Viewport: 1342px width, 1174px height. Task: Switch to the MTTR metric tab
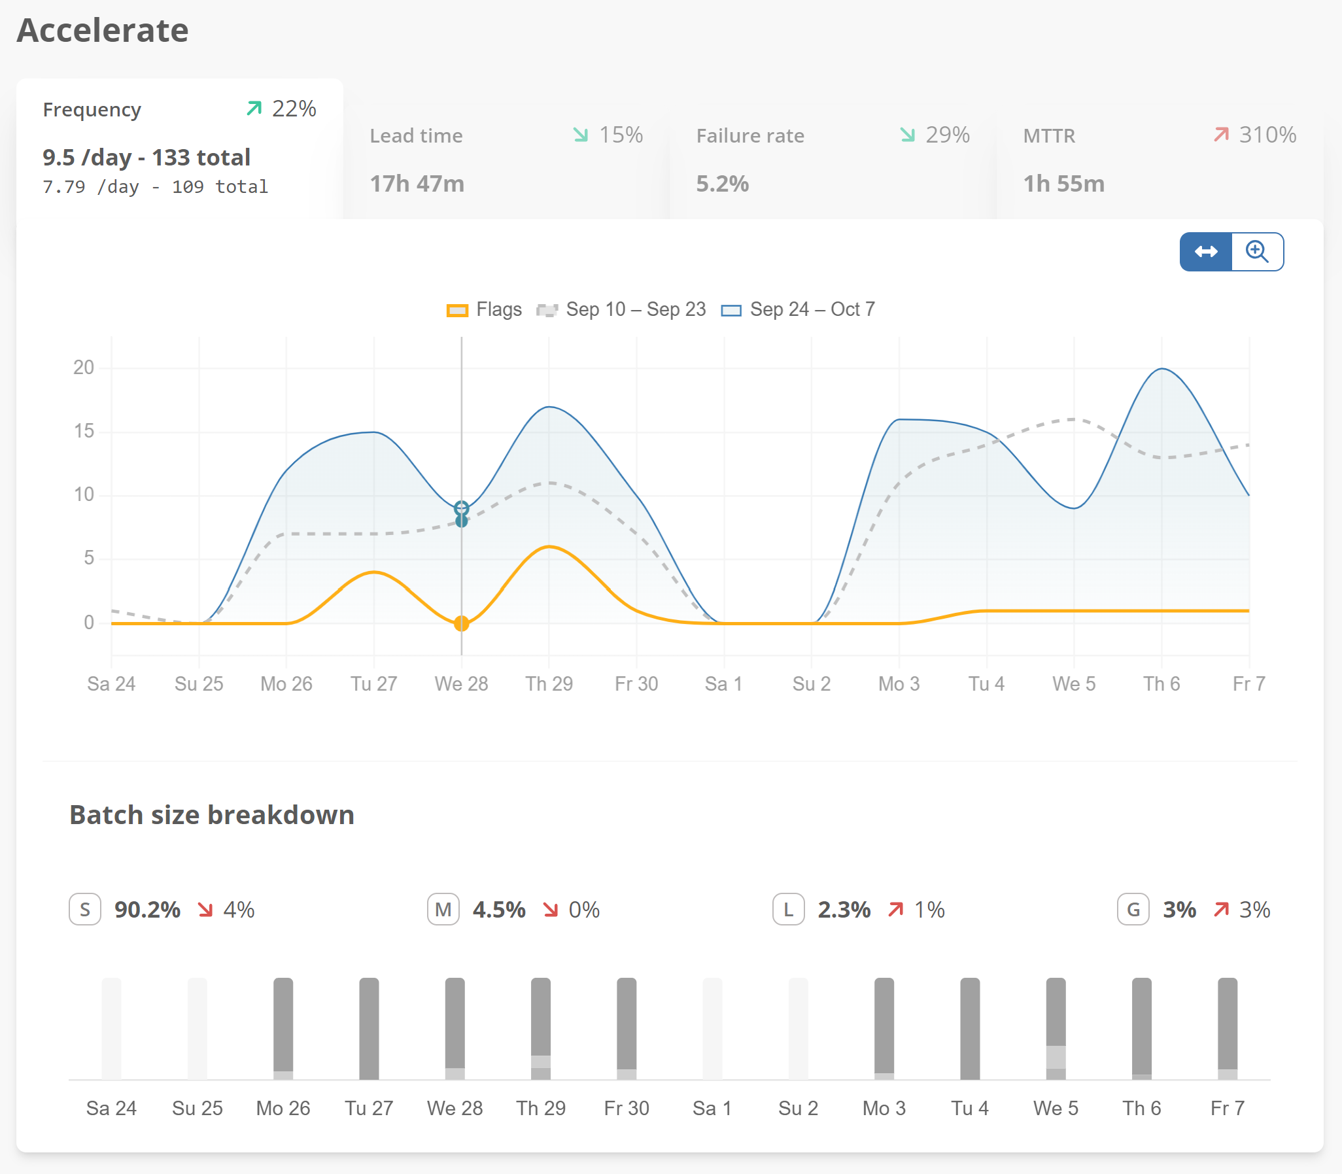coord(1160,160)
